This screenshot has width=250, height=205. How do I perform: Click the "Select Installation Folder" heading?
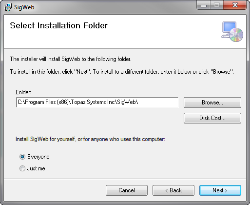(58, 25)
